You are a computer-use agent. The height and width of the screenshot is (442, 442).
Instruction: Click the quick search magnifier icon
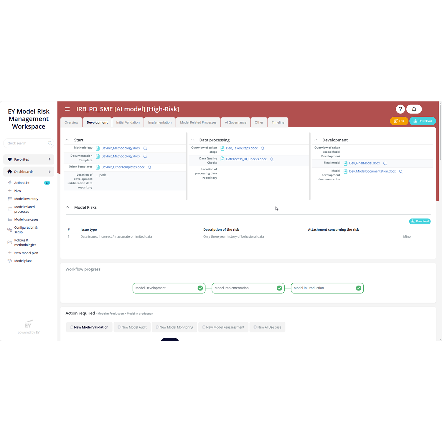[50, 143]
